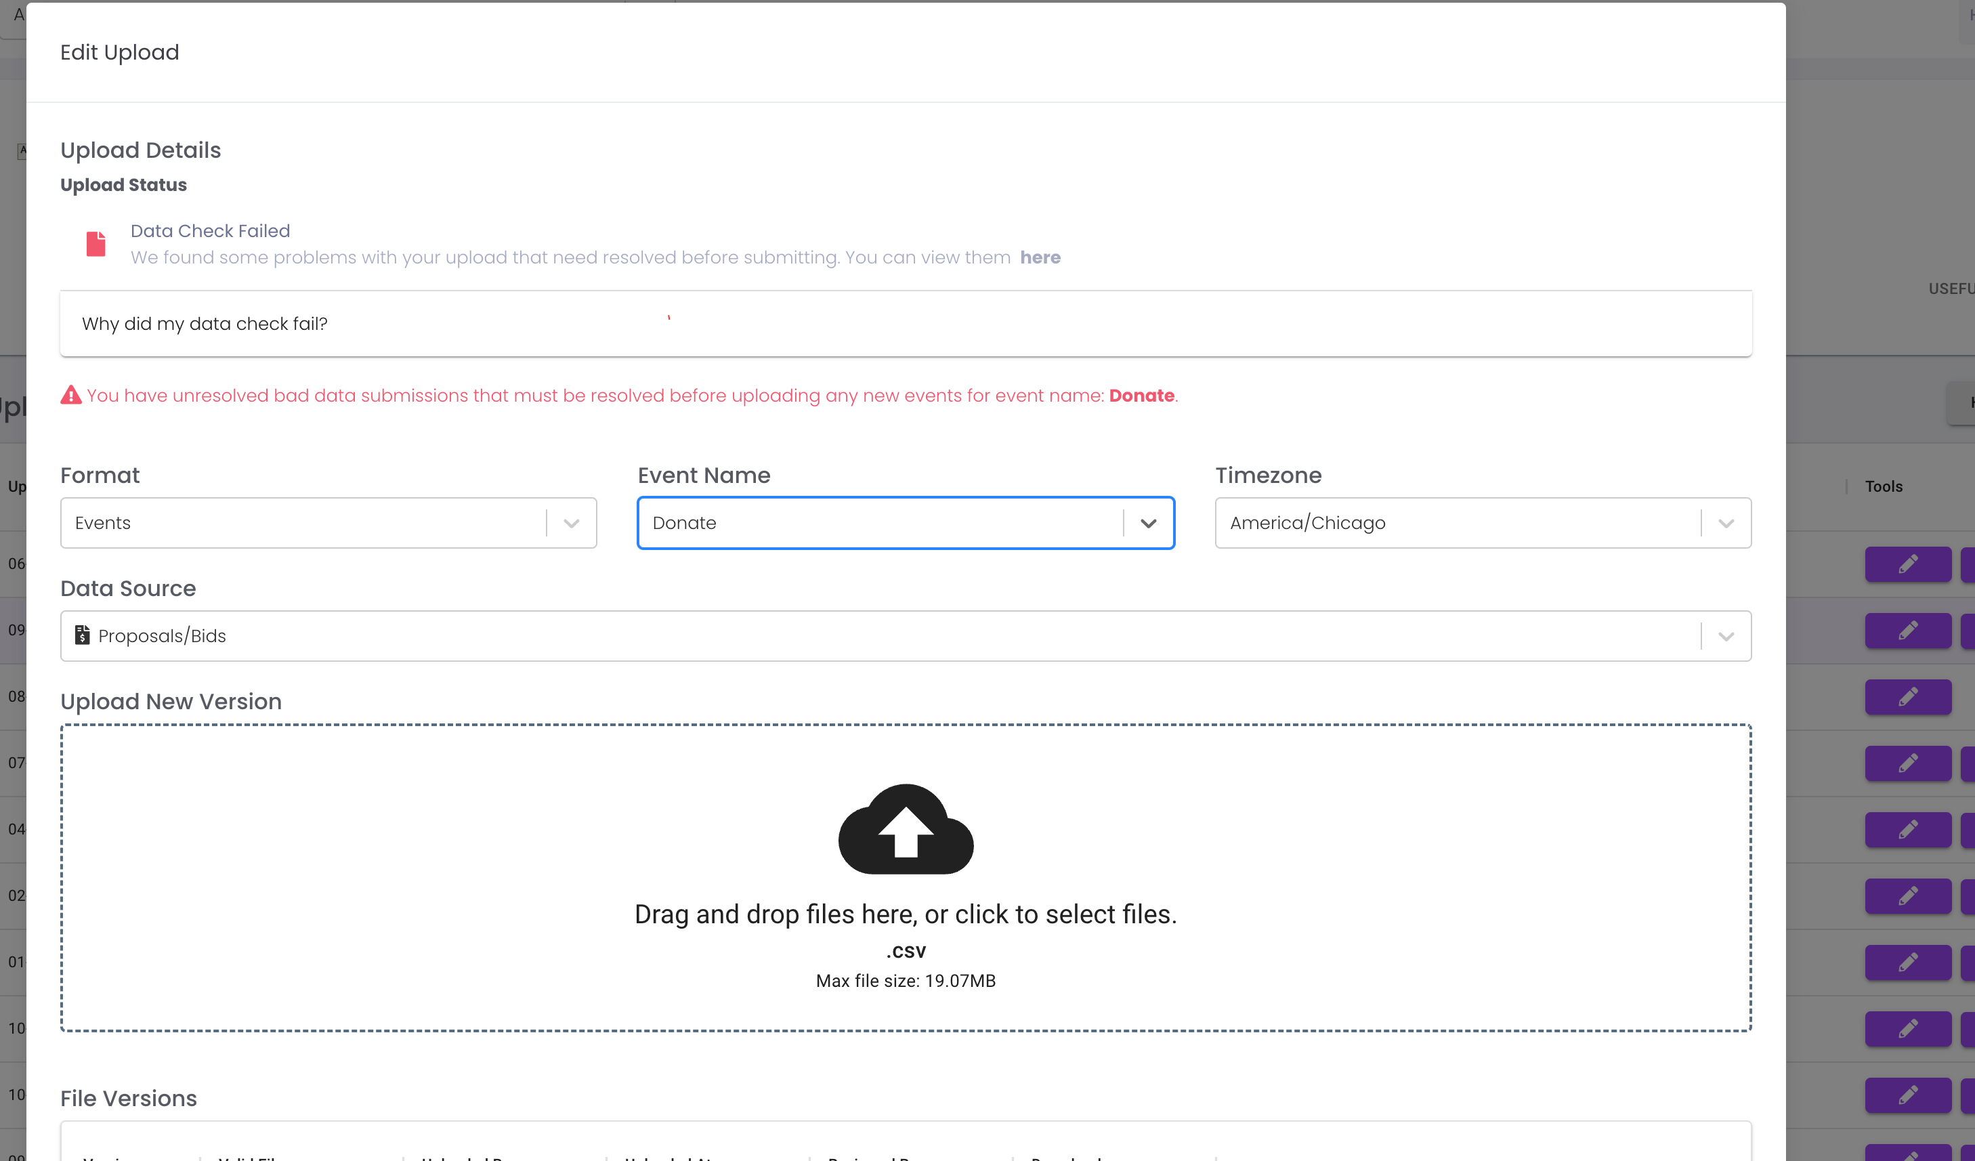Click the third purple pencil edit button
This screenshot has width=1975, height=1161.
pyautogui.click(x=1907, y=696)
